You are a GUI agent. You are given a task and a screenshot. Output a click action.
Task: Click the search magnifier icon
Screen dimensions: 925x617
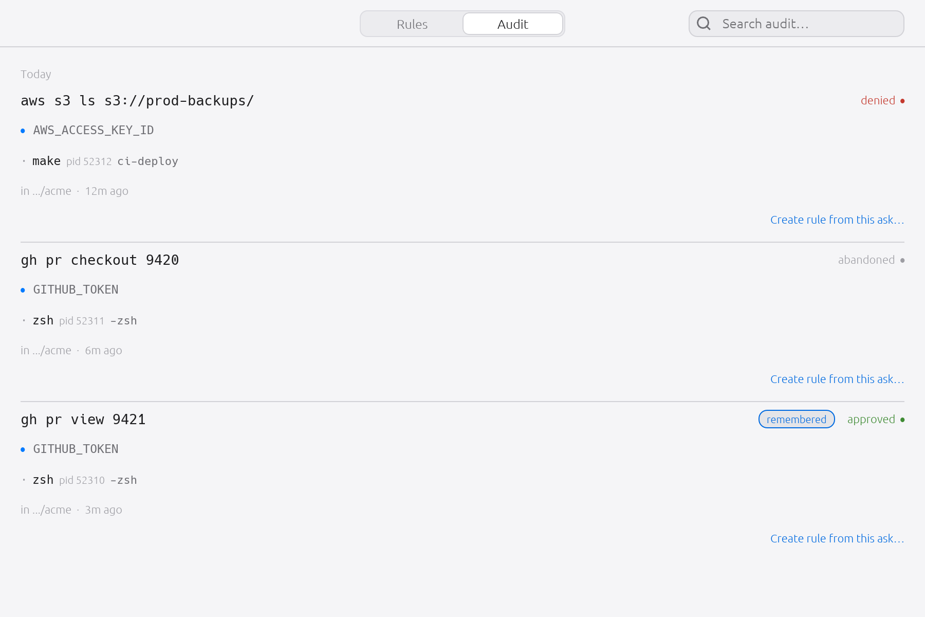pyautogui.click(x=704, y=24)
